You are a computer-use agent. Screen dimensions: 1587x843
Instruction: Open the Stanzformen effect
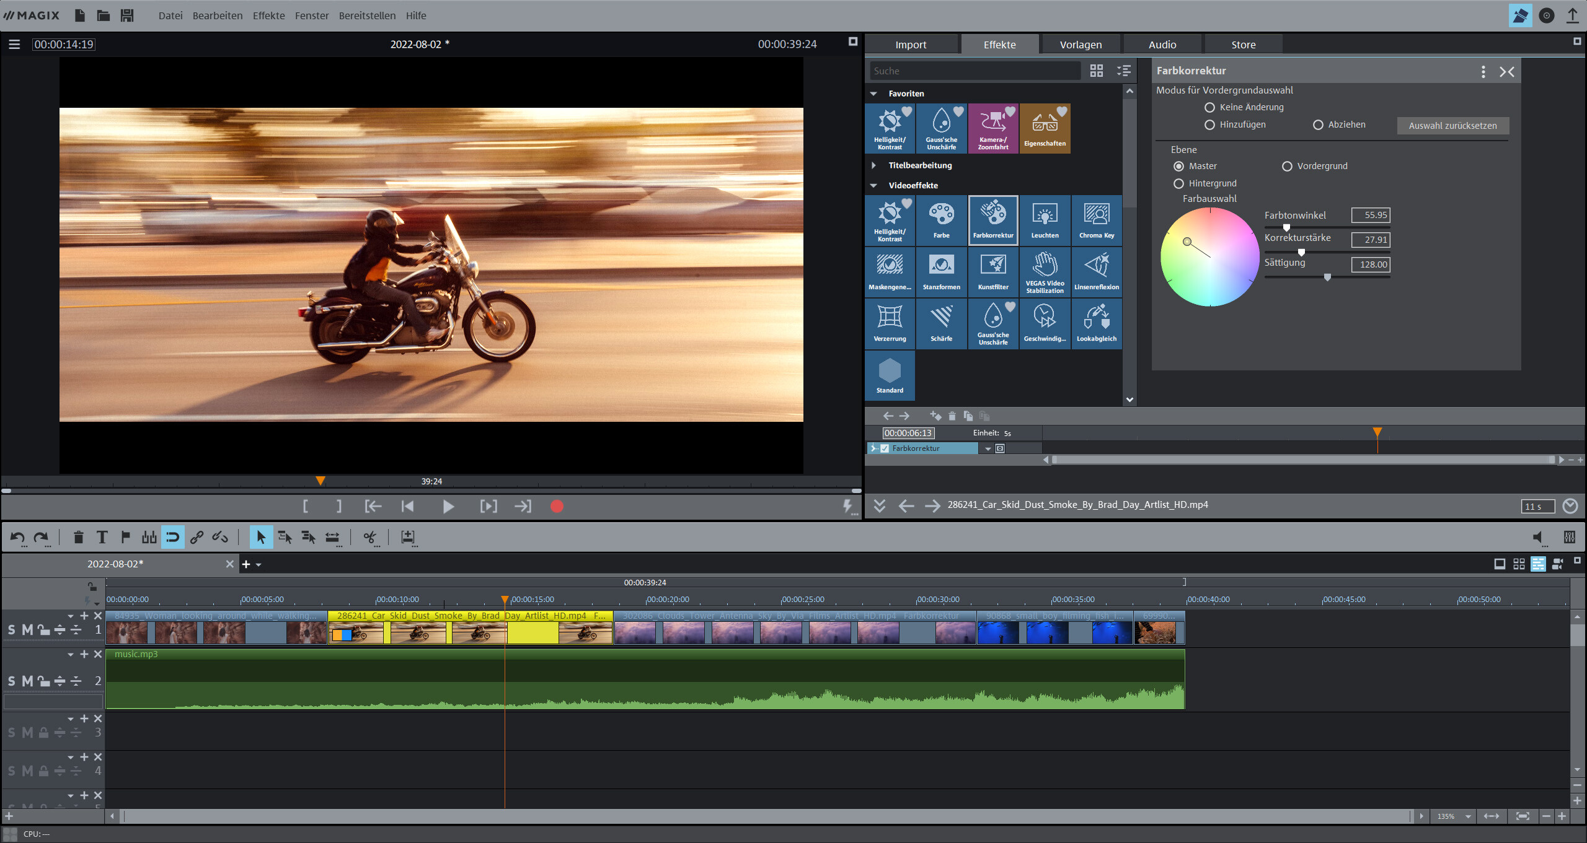click(x=941, y=271)
